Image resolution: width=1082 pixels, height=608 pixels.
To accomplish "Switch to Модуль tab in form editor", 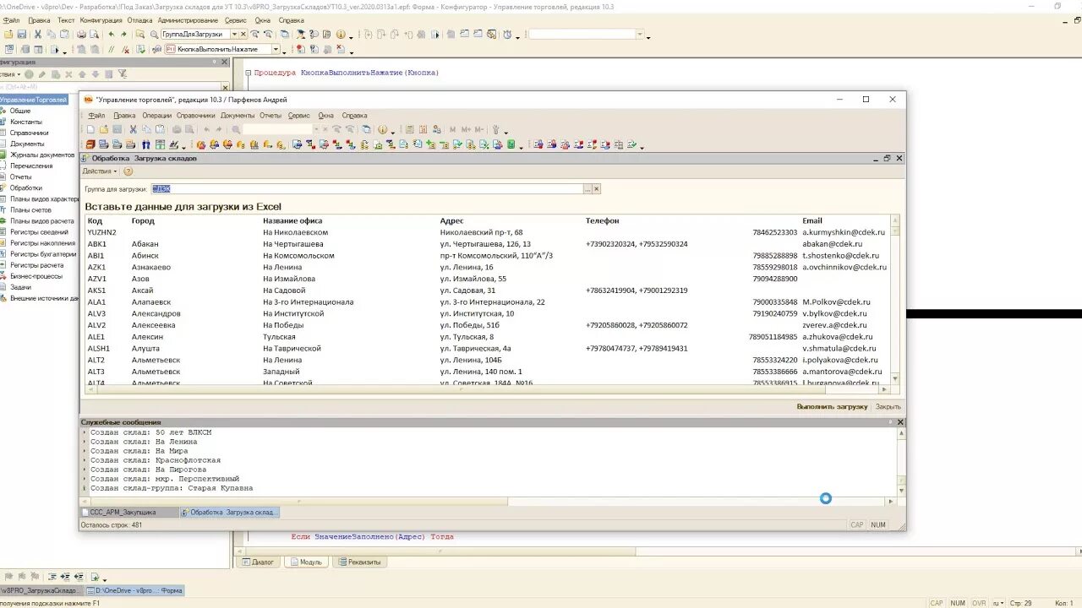I will tap(305, 562).
